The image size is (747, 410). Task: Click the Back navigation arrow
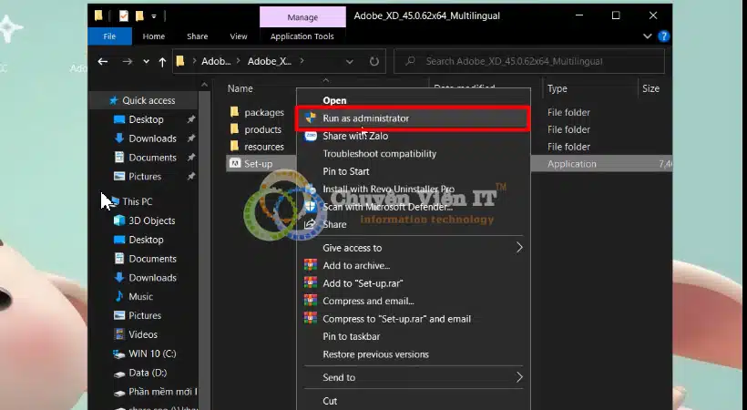point(102,62)
